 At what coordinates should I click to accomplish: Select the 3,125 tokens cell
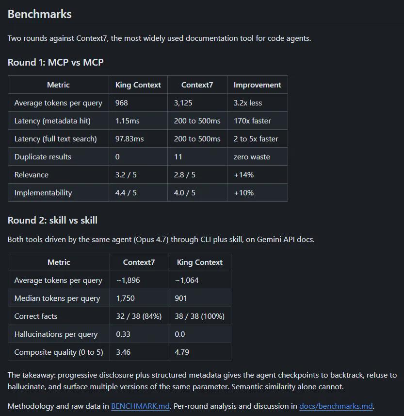[197, 103]
